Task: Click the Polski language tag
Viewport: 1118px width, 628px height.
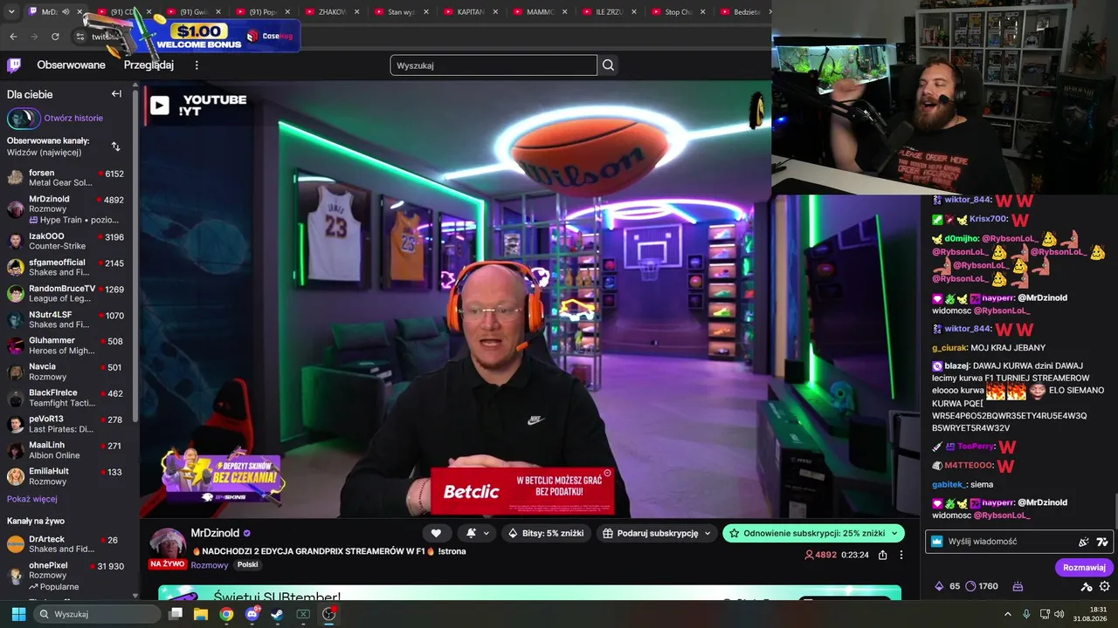Action: click(248, 565)
